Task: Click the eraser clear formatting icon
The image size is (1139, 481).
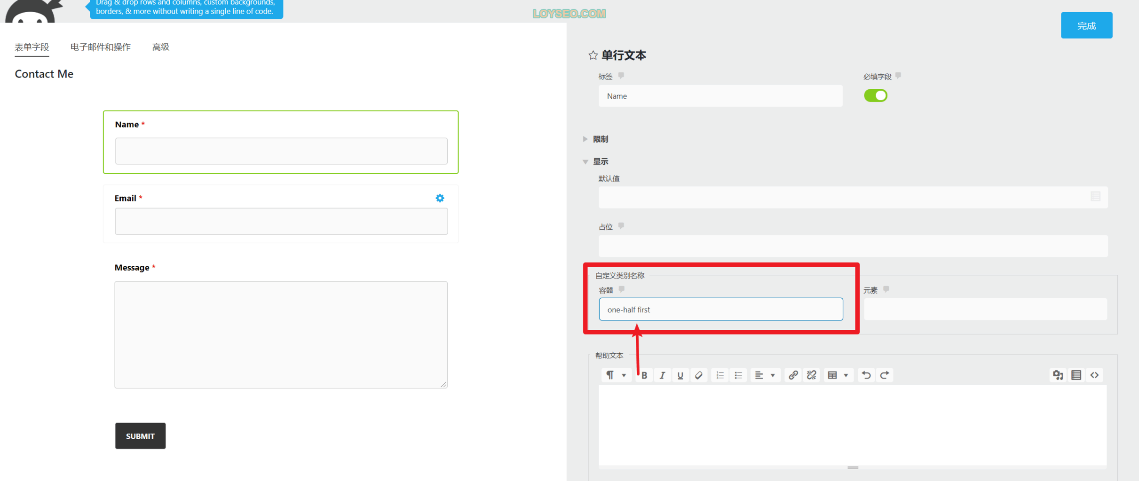Action: click(x=699, y=375)
